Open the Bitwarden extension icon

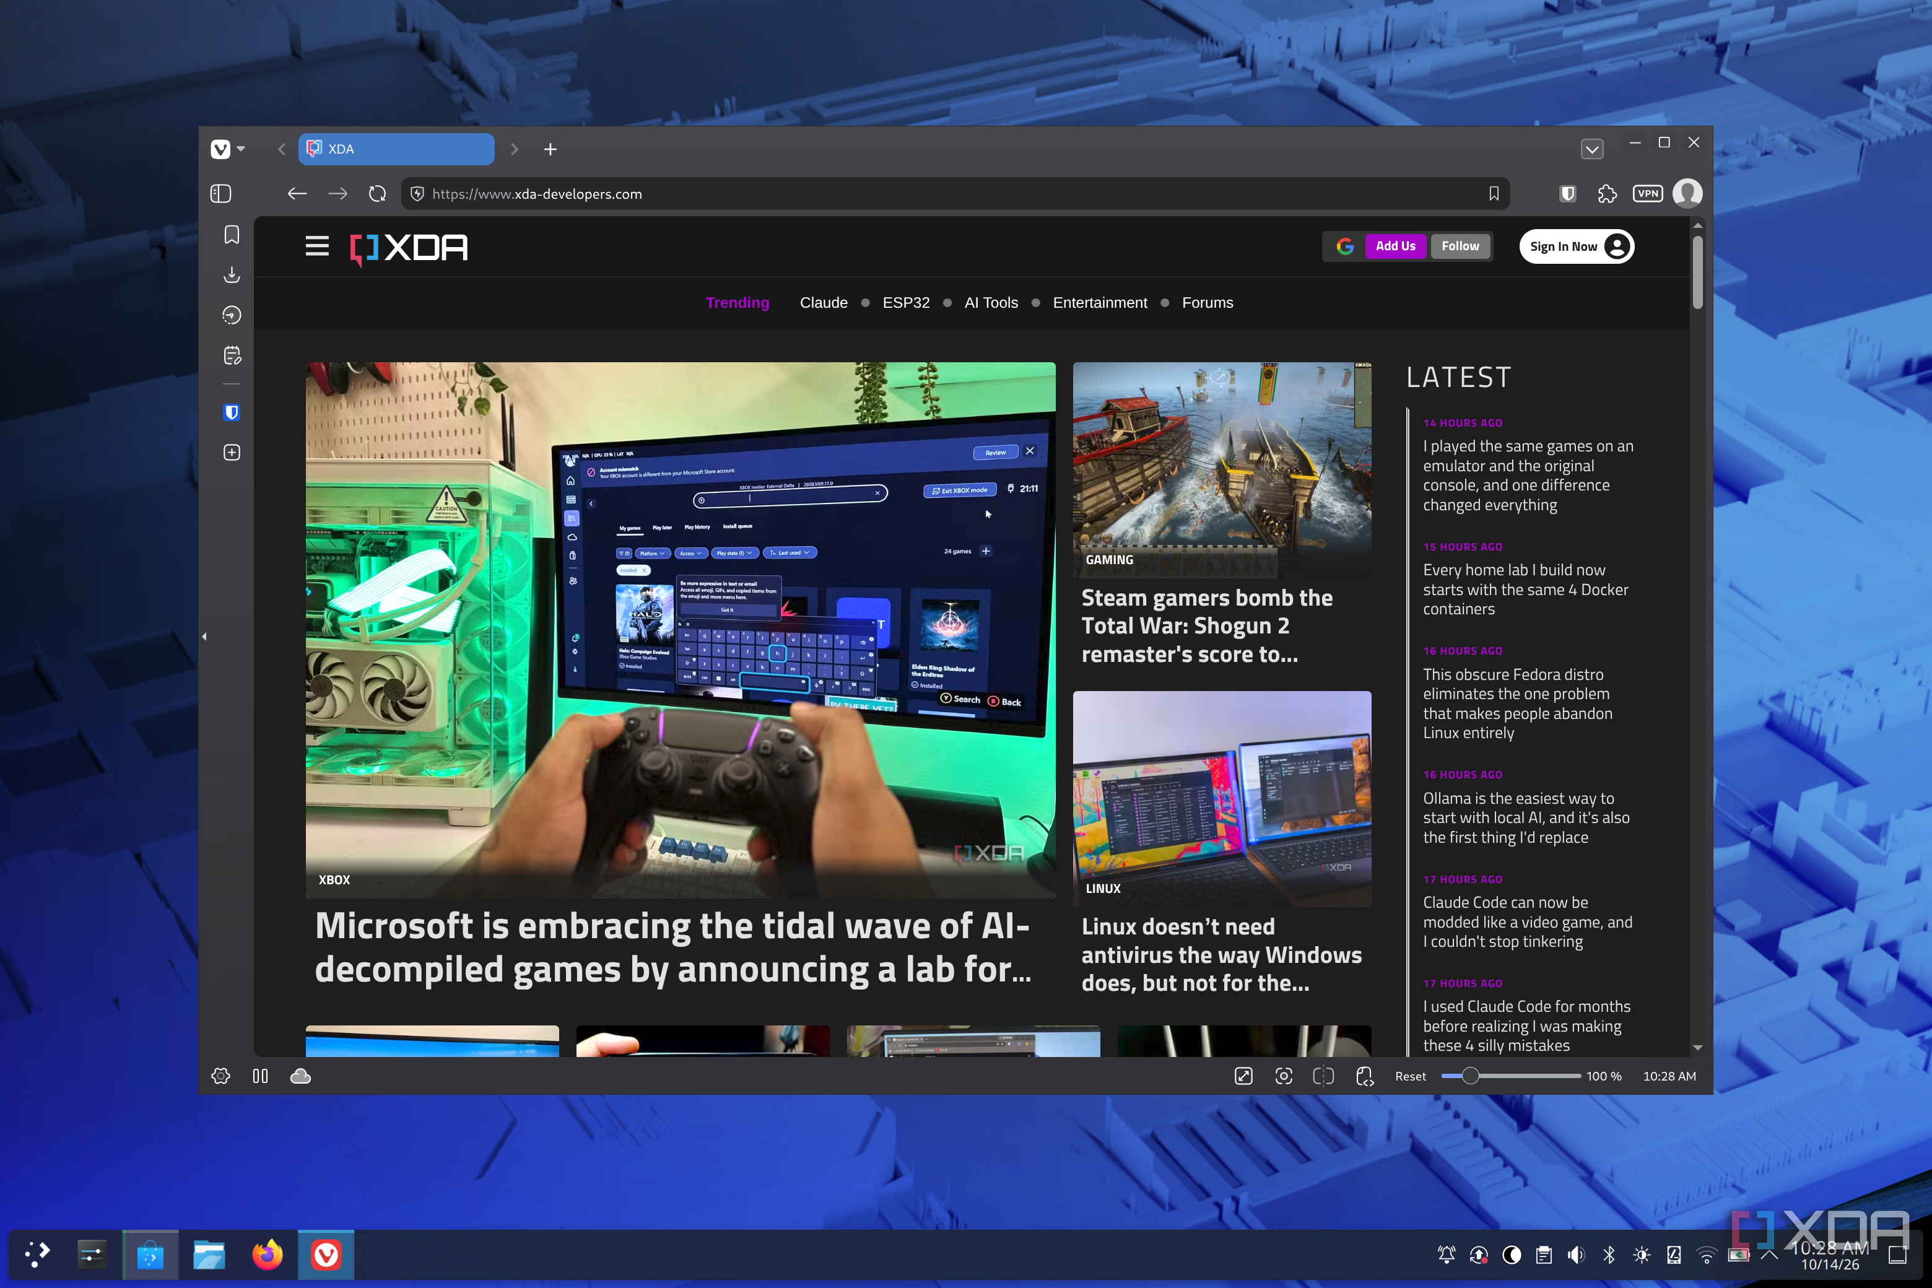[x=1567, y=194]
